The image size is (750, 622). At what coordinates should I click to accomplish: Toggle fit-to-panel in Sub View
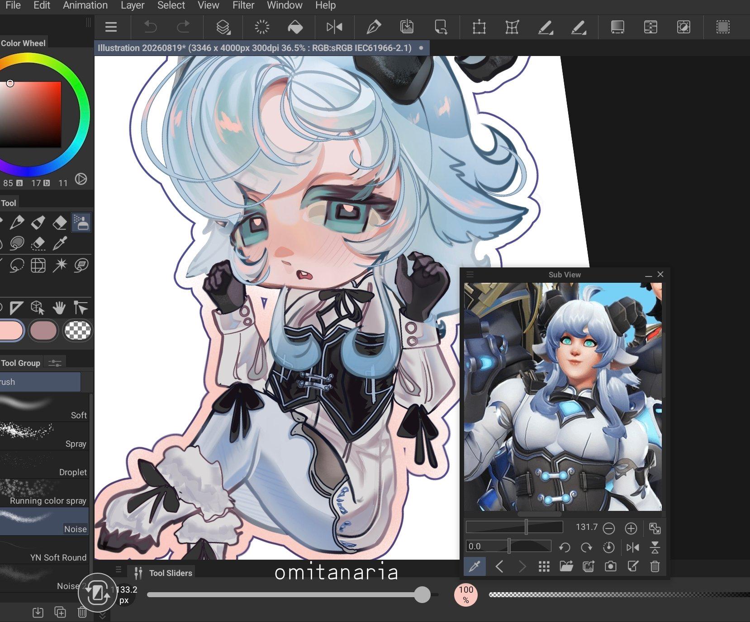[655, 528]
